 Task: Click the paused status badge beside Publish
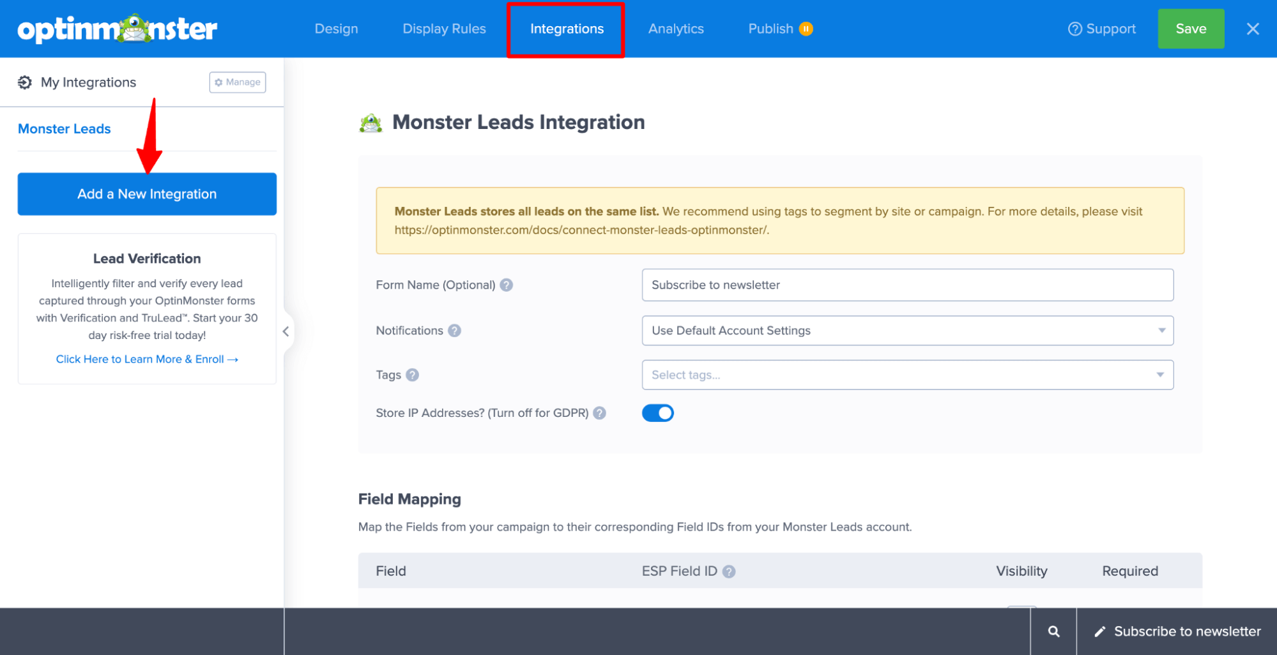806,29
